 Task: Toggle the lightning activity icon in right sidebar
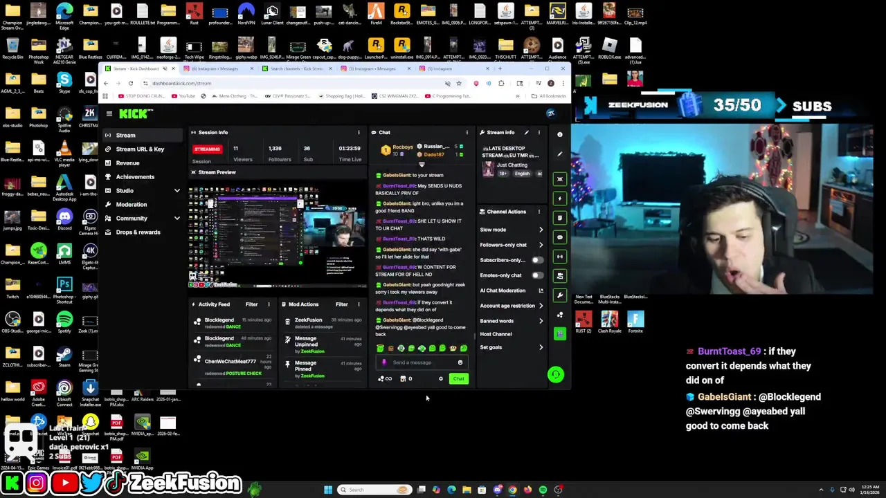point(560,199)
